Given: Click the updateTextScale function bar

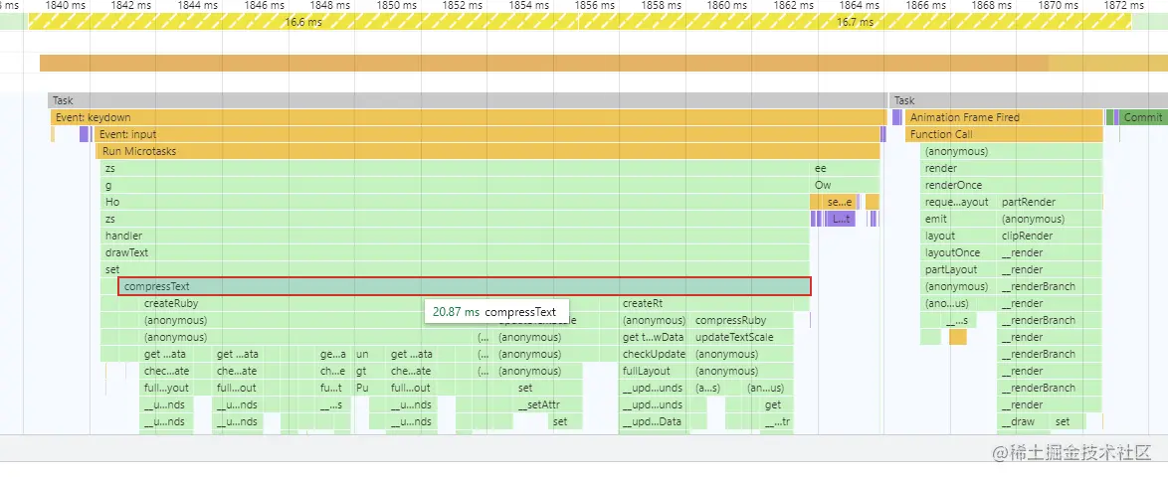Looking at the screenshot, I should click(x=742, y=337).
